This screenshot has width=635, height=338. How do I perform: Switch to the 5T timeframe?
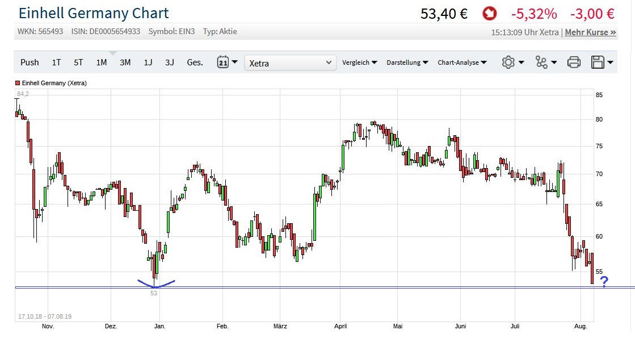pos(78,62)
